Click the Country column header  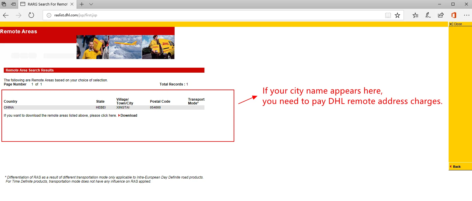(11, 102)
